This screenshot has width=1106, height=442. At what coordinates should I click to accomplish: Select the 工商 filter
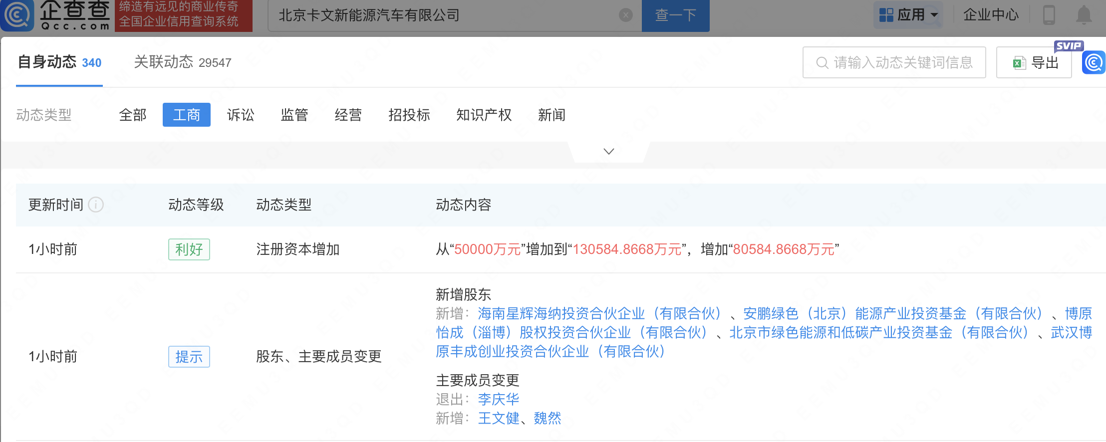(x=186, y=115)
